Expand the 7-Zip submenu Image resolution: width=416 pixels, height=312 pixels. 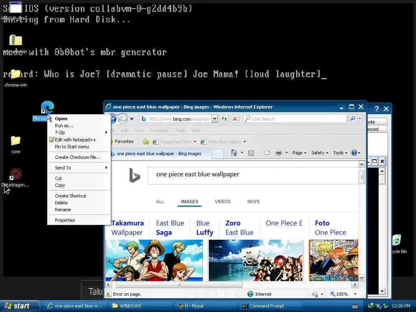coord(78,132)
